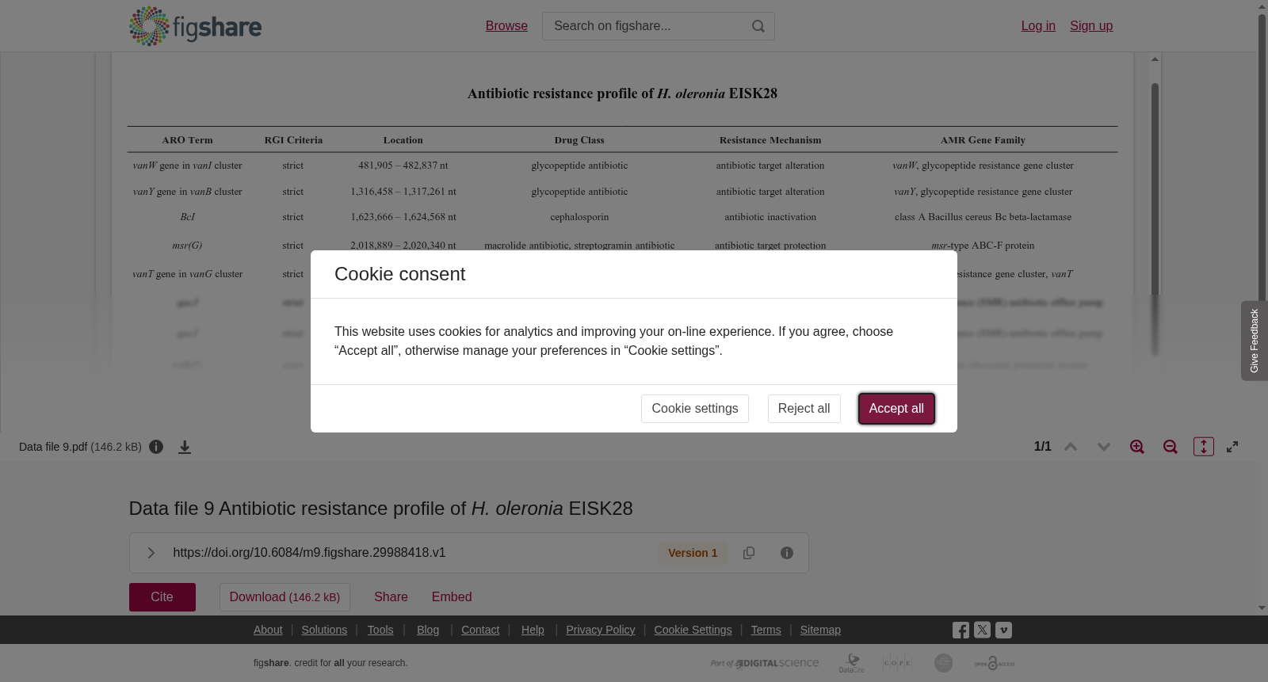Click the Share option
The height and width of the screenshot is (682, 1268).
tap(391, 597)
